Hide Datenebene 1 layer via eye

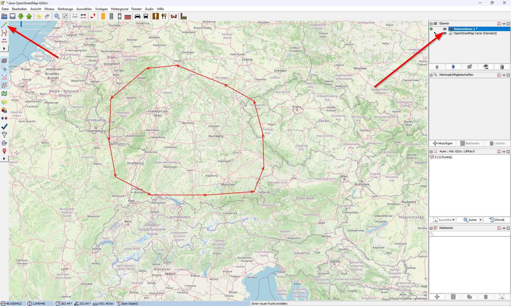click(x=444, y=29)
